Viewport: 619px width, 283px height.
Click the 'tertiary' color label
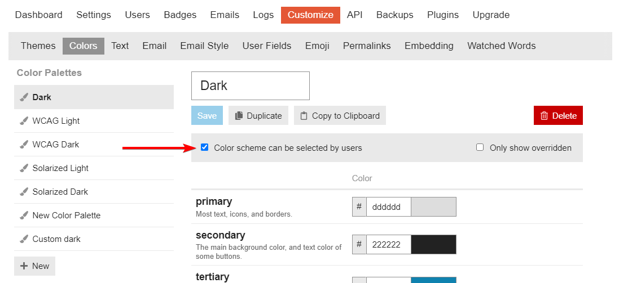pyautogui.click(x=212, y=277)
